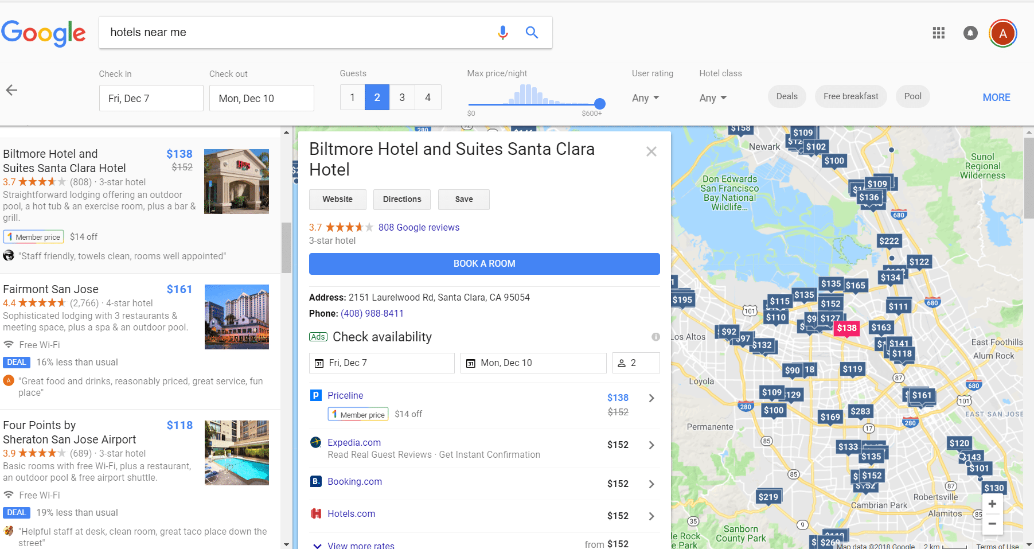Select the $120 map price marker

pyautogui.click(x=959, y=443)
